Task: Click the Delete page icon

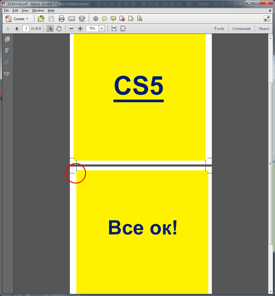Action: pos(122,19)
